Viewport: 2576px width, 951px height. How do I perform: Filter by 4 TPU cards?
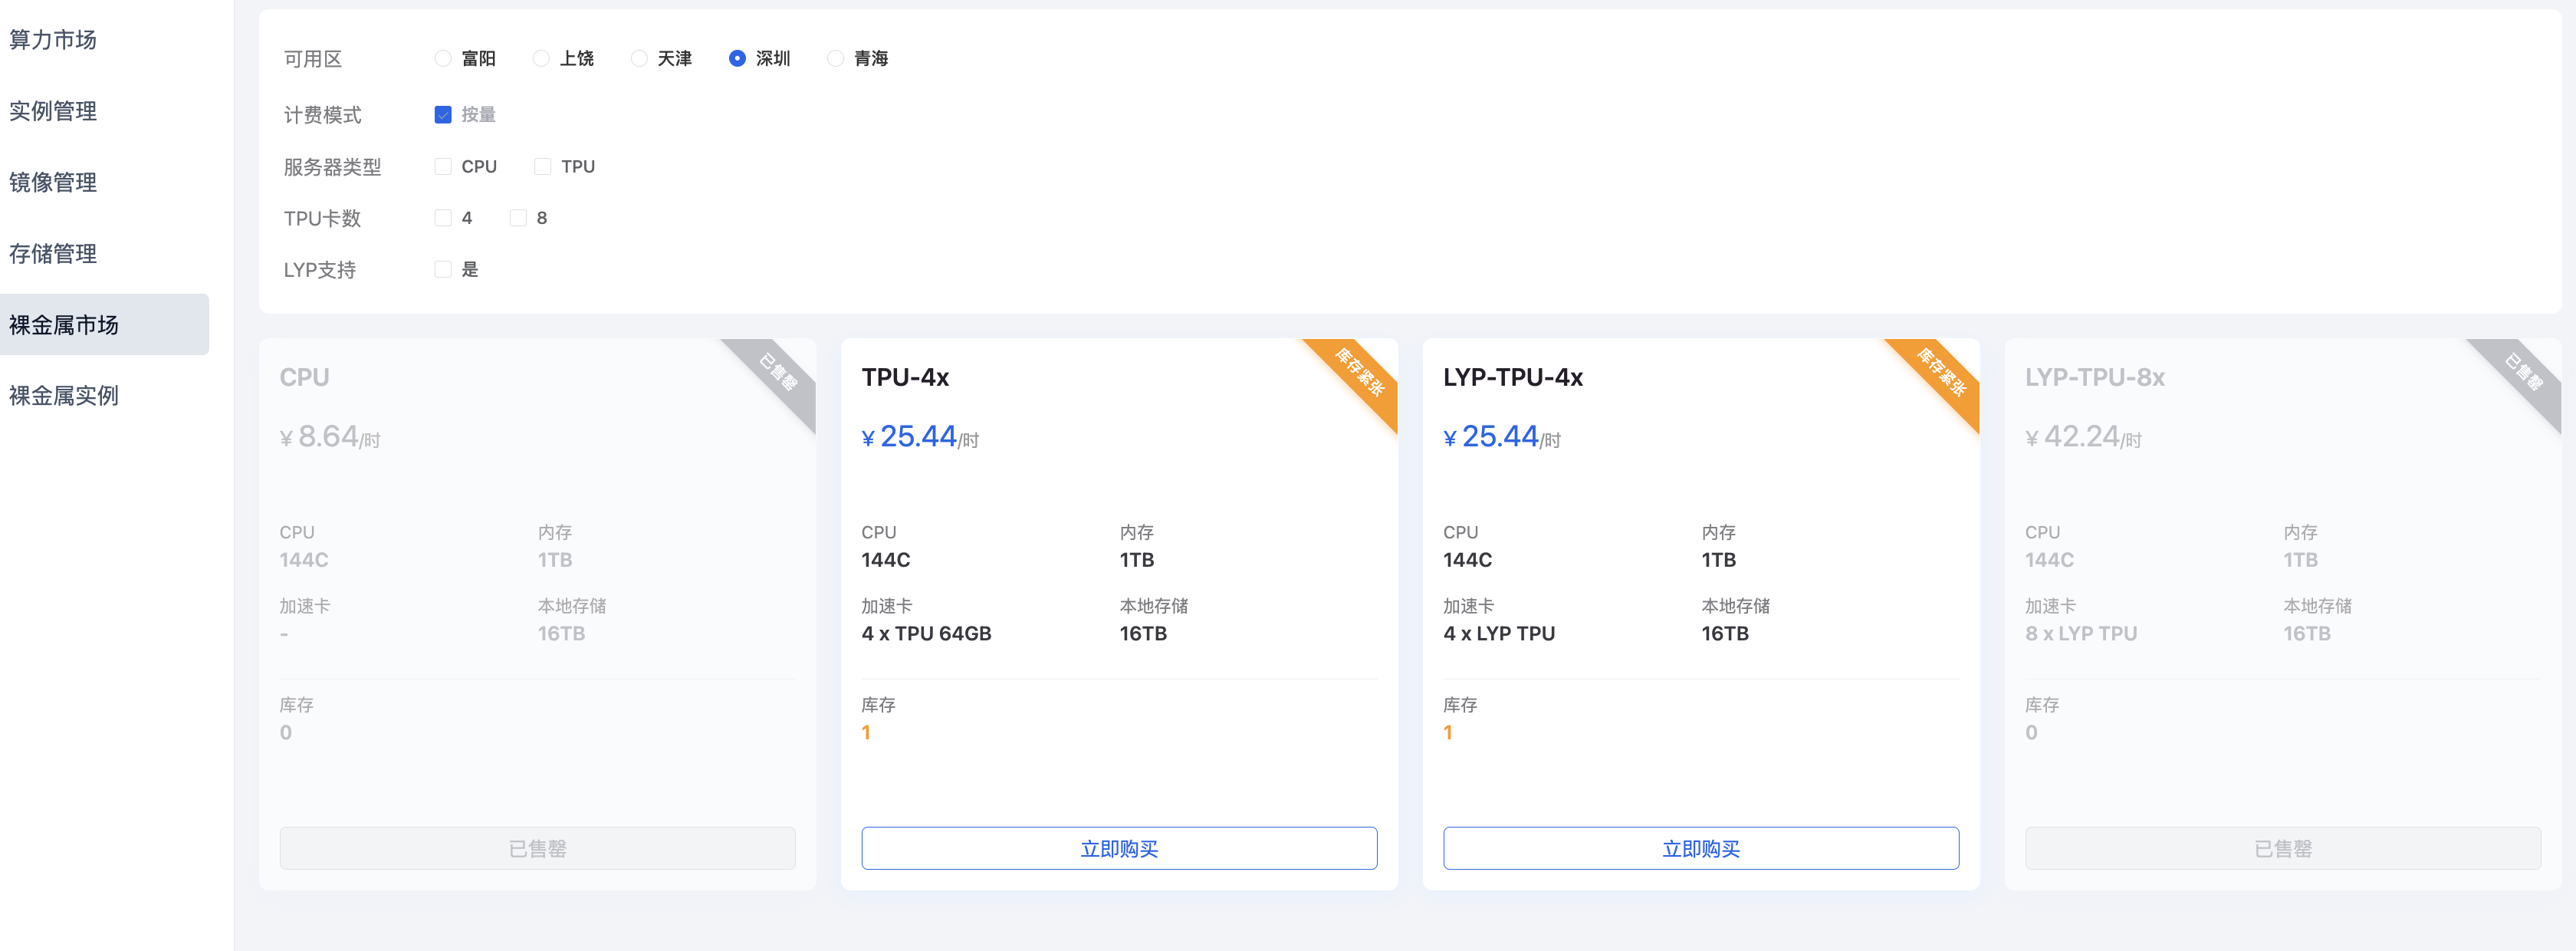(443, 218)
